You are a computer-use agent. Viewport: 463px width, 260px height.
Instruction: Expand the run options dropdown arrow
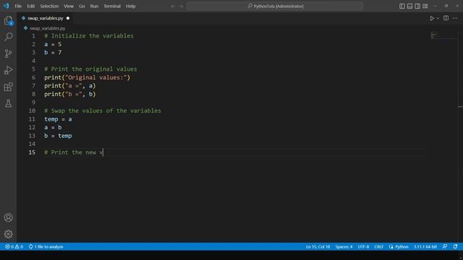point(438,18)
